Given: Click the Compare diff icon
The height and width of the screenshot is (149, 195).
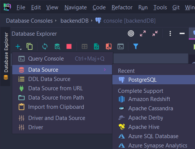Looking at the screenshot, I should point(109,47).
